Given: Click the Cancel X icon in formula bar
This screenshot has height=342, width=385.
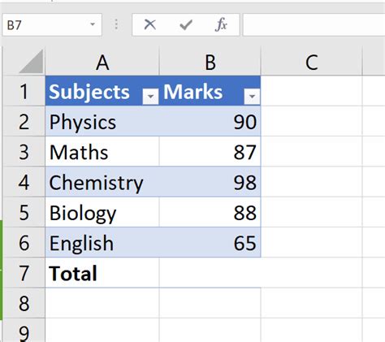Looking at the screenshot, I should 150,24.
